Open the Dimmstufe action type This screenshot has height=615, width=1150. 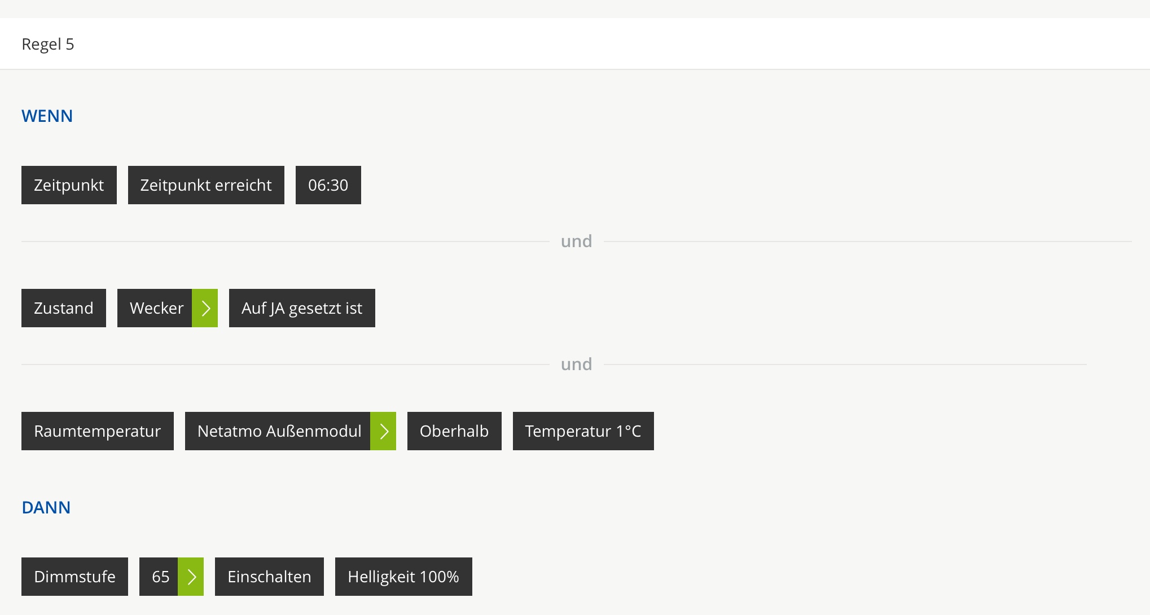point(74,577)
